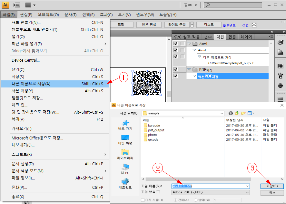The image size is (286, 204).
Task: Click the 취소 button in save dialog
Action: (272, 193)
